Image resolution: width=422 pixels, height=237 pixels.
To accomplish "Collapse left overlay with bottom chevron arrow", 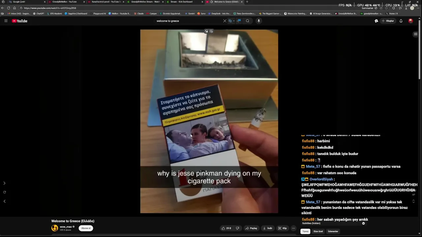I will click(x=4, y=201).
